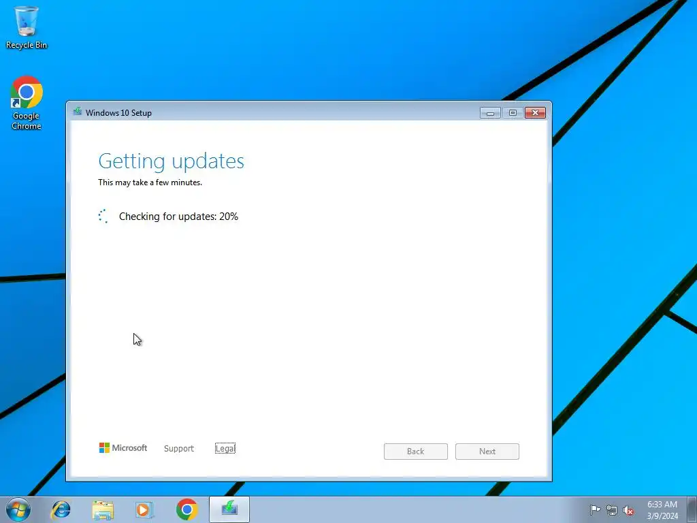Viewport: 697px width, 523px height.
Task: Click 'This may take a few minutes.' text
Action: [x=150, y=183]
